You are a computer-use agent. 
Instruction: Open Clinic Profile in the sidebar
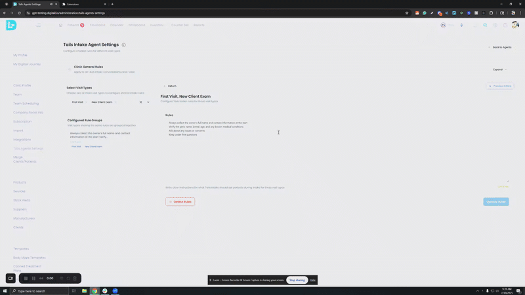coord(22,85)
